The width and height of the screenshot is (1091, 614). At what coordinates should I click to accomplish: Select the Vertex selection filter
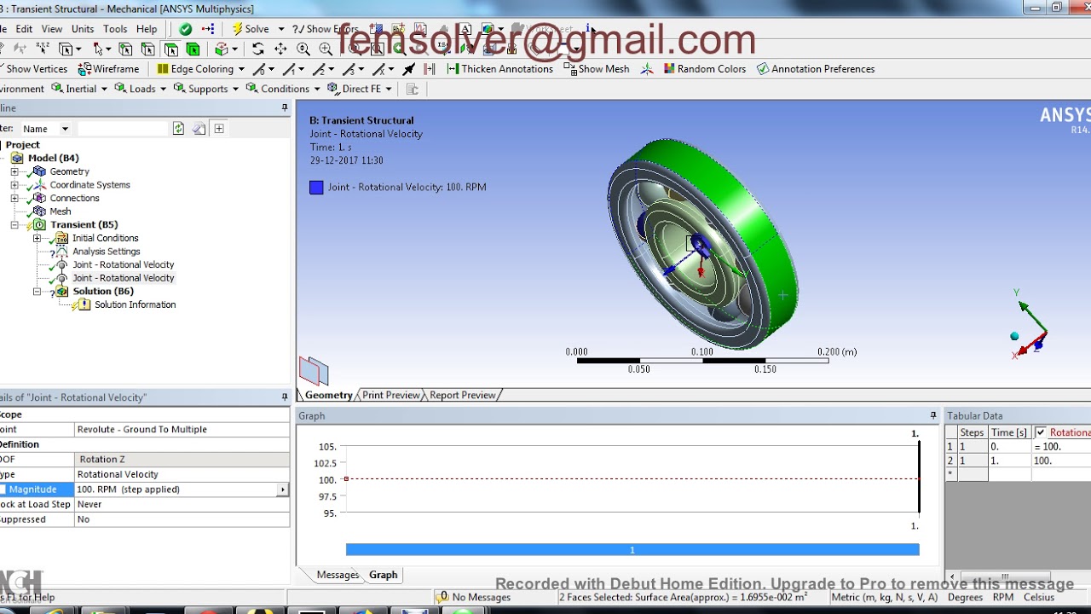click(x=125, y=49)
